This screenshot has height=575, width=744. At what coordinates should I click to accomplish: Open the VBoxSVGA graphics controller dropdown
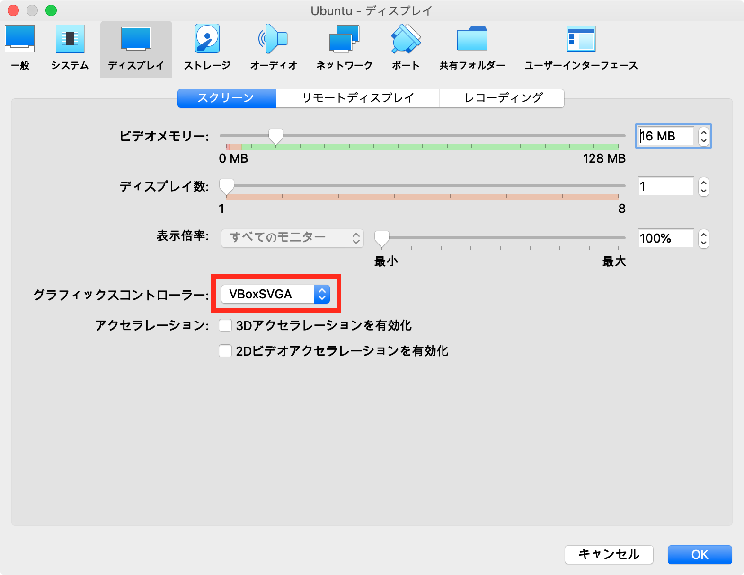coord(275,294)
